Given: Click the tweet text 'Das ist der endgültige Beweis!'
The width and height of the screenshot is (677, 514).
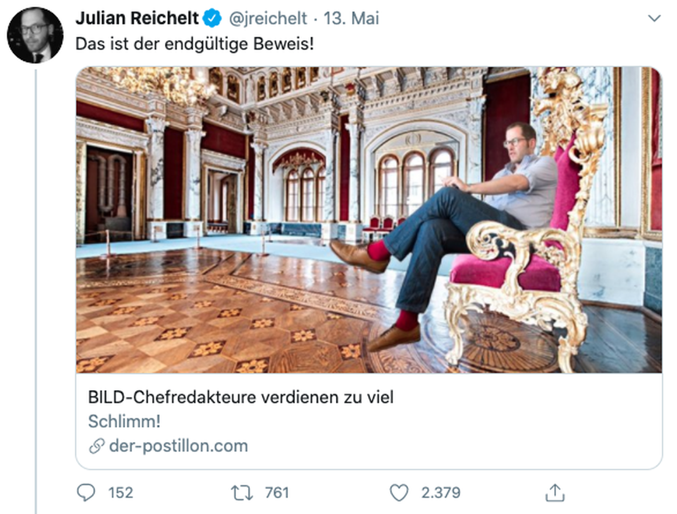Looking at the screenshot, I should click(x=194, y=44).
